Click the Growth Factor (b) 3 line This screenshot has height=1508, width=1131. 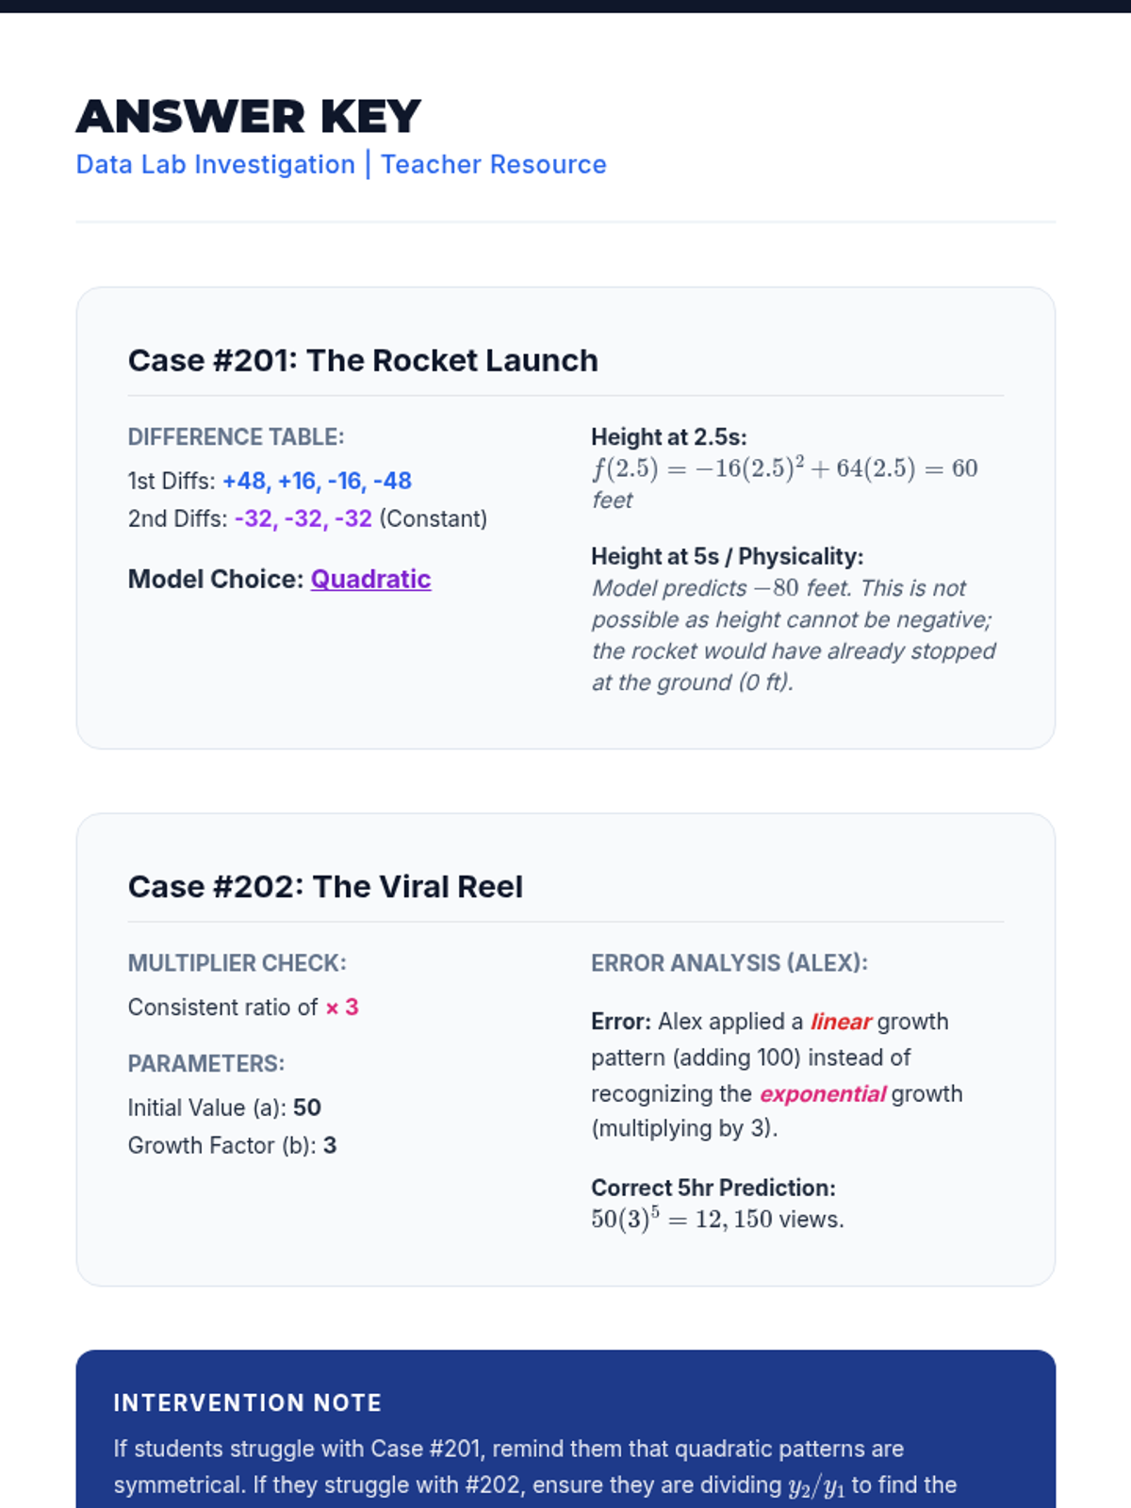(x=232, y=1145)
